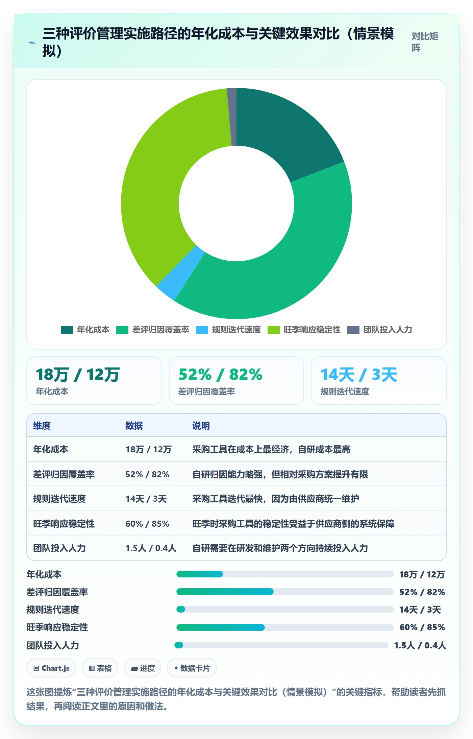Select the 规则迭代速度 table row label
Screen dimensions: 473x739
tap(59, 499)
